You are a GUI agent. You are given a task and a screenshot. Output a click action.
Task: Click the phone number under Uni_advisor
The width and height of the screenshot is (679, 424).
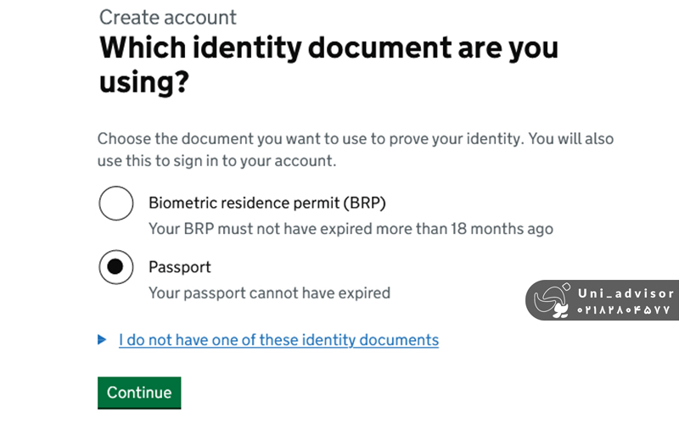(x=626, y=310)
